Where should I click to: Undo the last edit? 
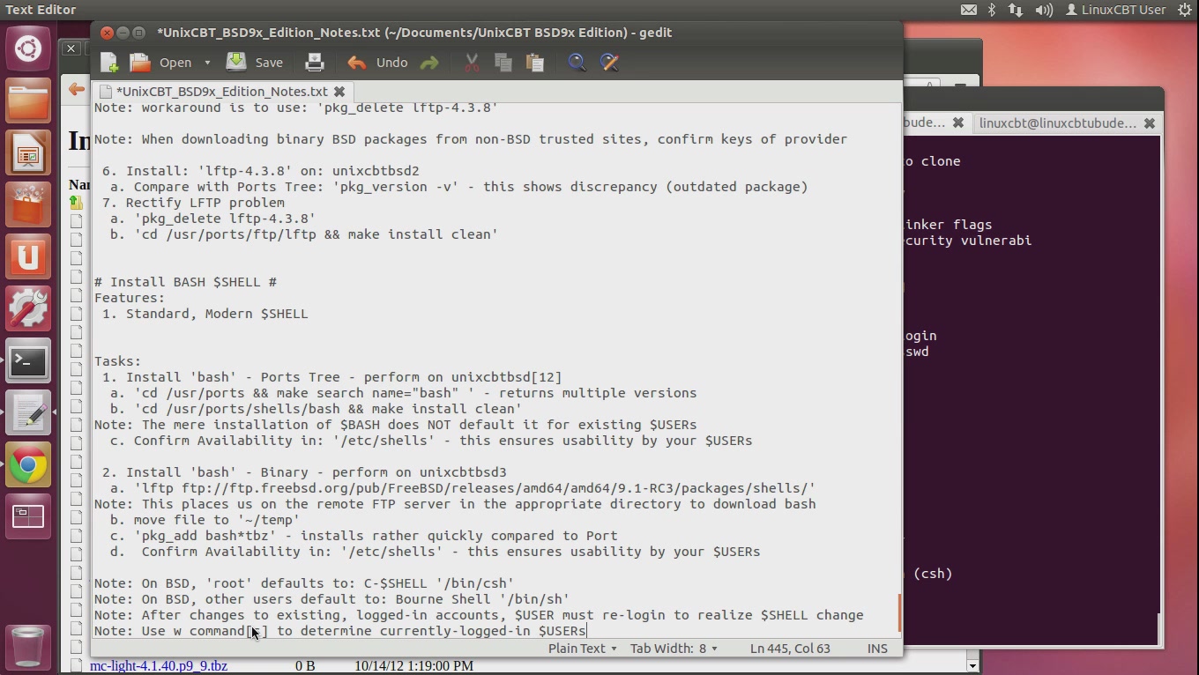[377, 63]
